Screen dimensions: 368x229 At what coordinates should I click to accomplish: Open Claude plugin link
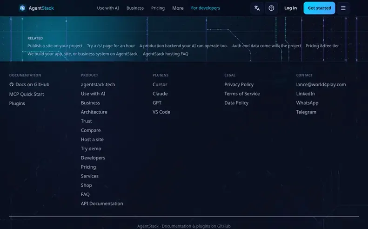160,94
